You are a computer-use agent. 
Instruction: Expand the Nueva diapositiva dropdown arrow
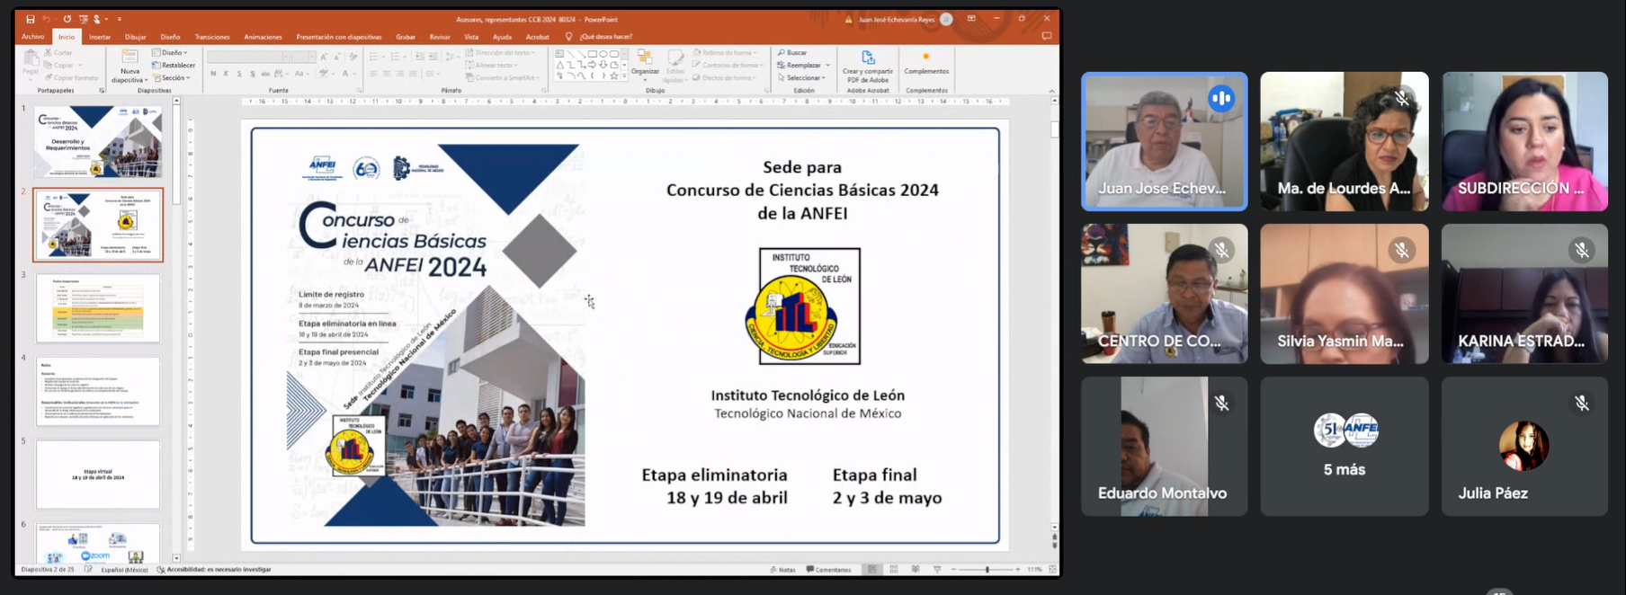(146, 80)
